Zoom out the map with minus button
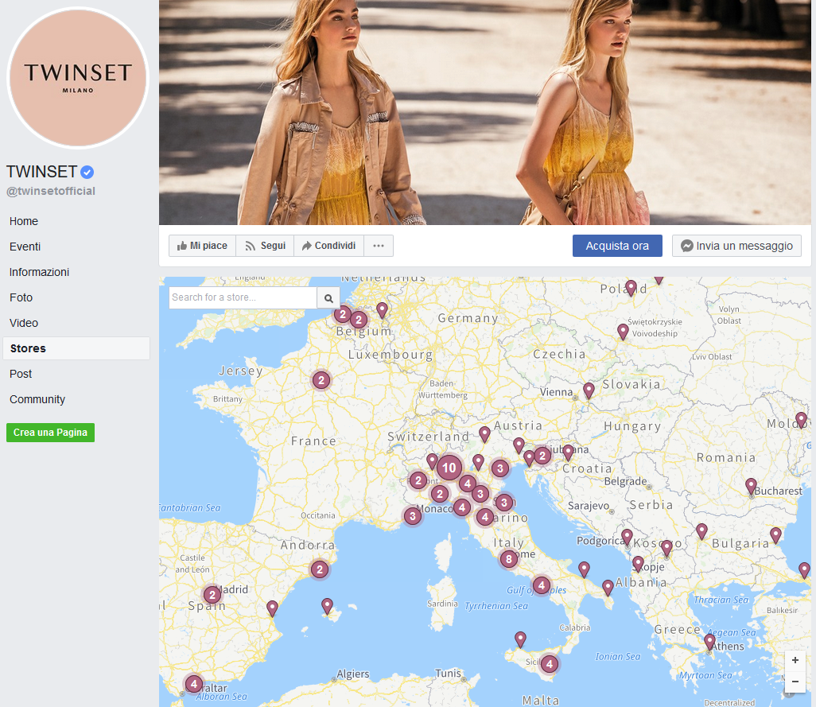 pyautogui.click(x=795, y=682)
